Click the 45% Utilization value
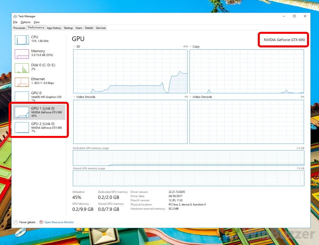Viewport: 319px width, 245px height. point(77,197)
